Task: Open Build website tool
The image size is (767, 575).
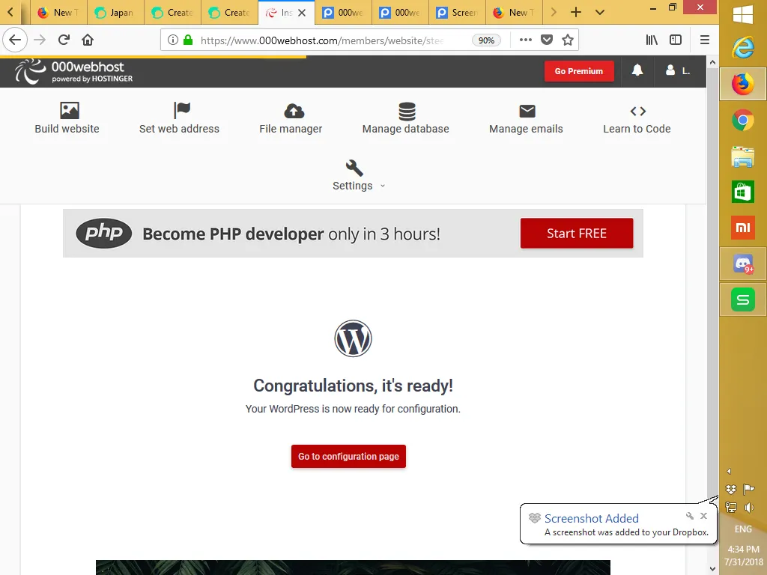Action: (67, 118)
